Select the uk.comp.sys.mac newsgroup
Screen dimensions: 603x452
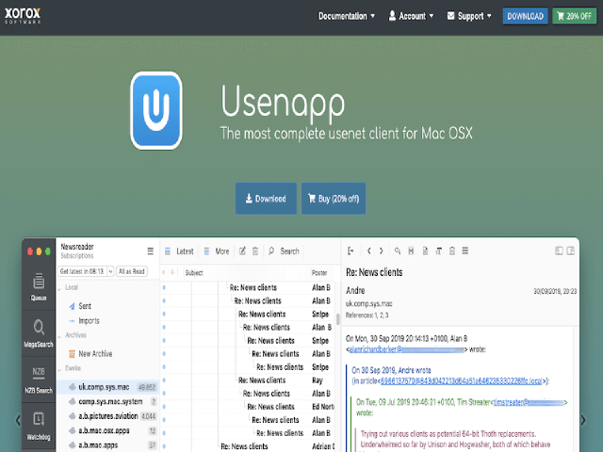[108, 387]
